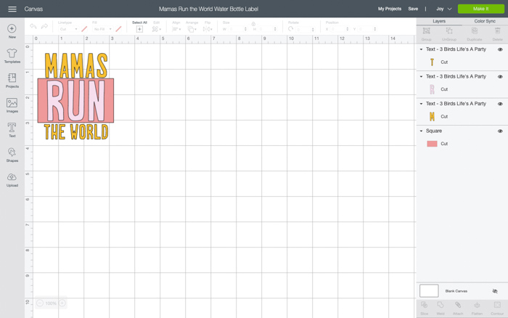The width and height of the screenshot is (508, 318).
Task: Open the Arrange options
Action: (192, 29)
